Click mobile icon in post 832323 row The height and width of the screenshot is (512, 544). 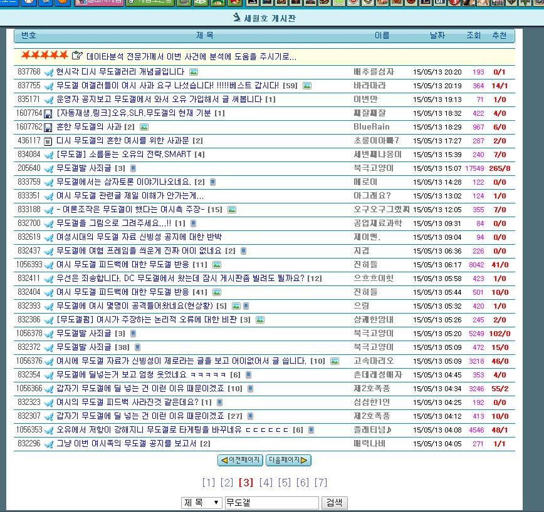(x=219, y=402)
